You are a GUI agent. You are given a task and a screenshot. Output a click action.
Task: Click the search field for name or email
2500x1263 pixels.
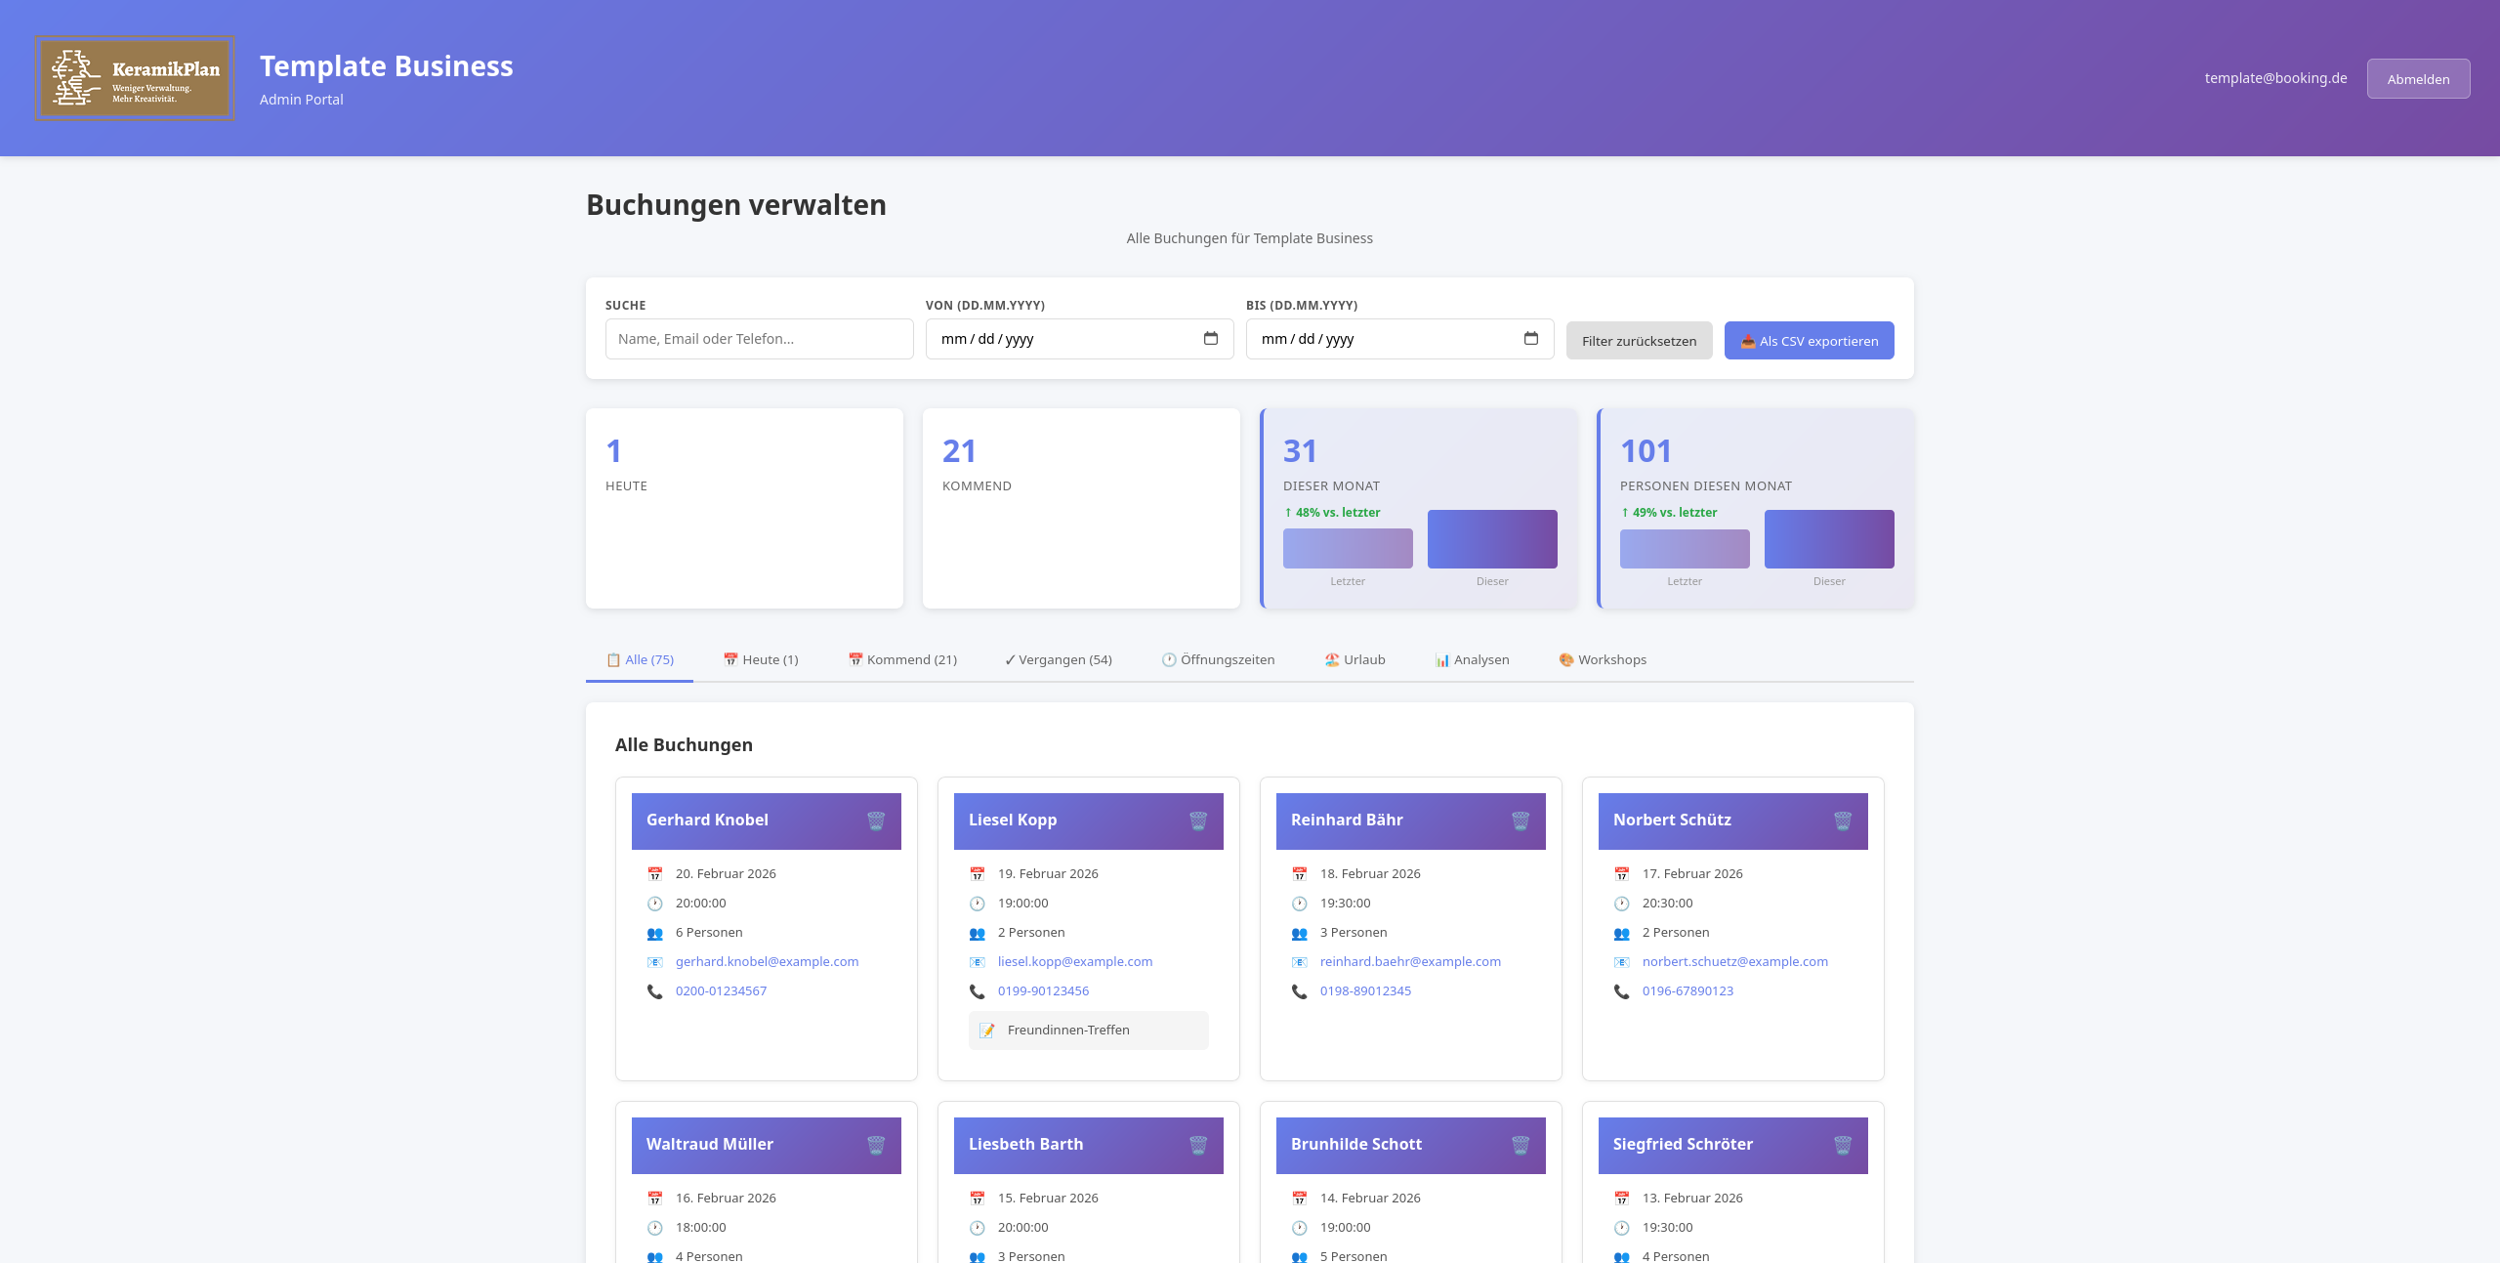coord(759,339)
